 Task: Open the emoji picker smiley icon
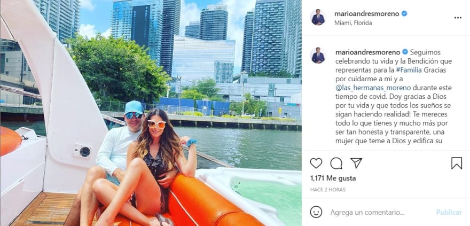coord(316,212)
